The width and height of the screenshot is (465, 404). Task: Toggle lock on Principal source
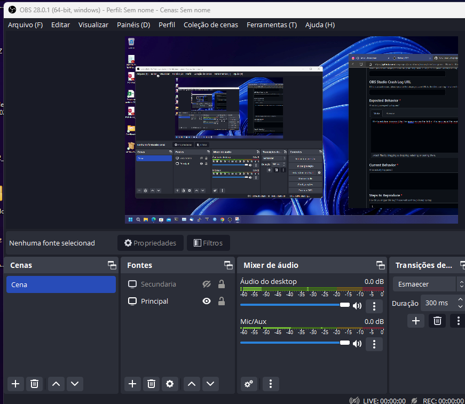click(221, 301)
